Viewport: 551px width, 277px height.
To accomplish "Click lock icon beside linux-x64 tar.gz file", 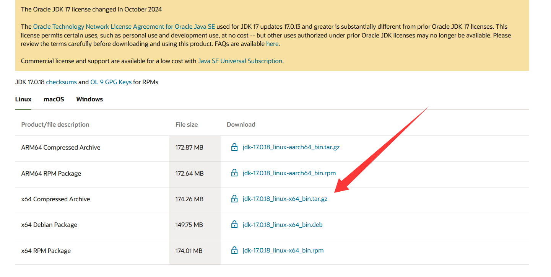I will tap(234, 199).
